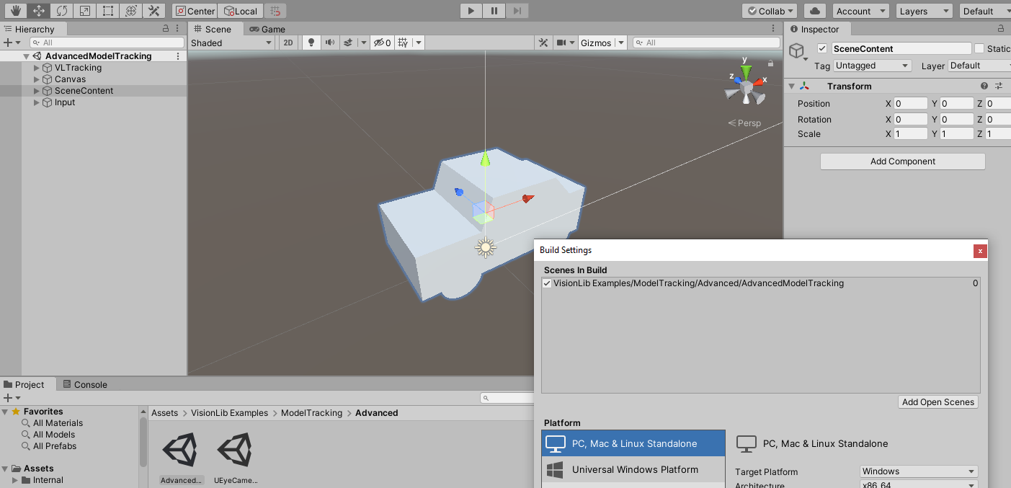Open custom editor tools wrench icon
1011x488 pixels.
pos(153,11)
